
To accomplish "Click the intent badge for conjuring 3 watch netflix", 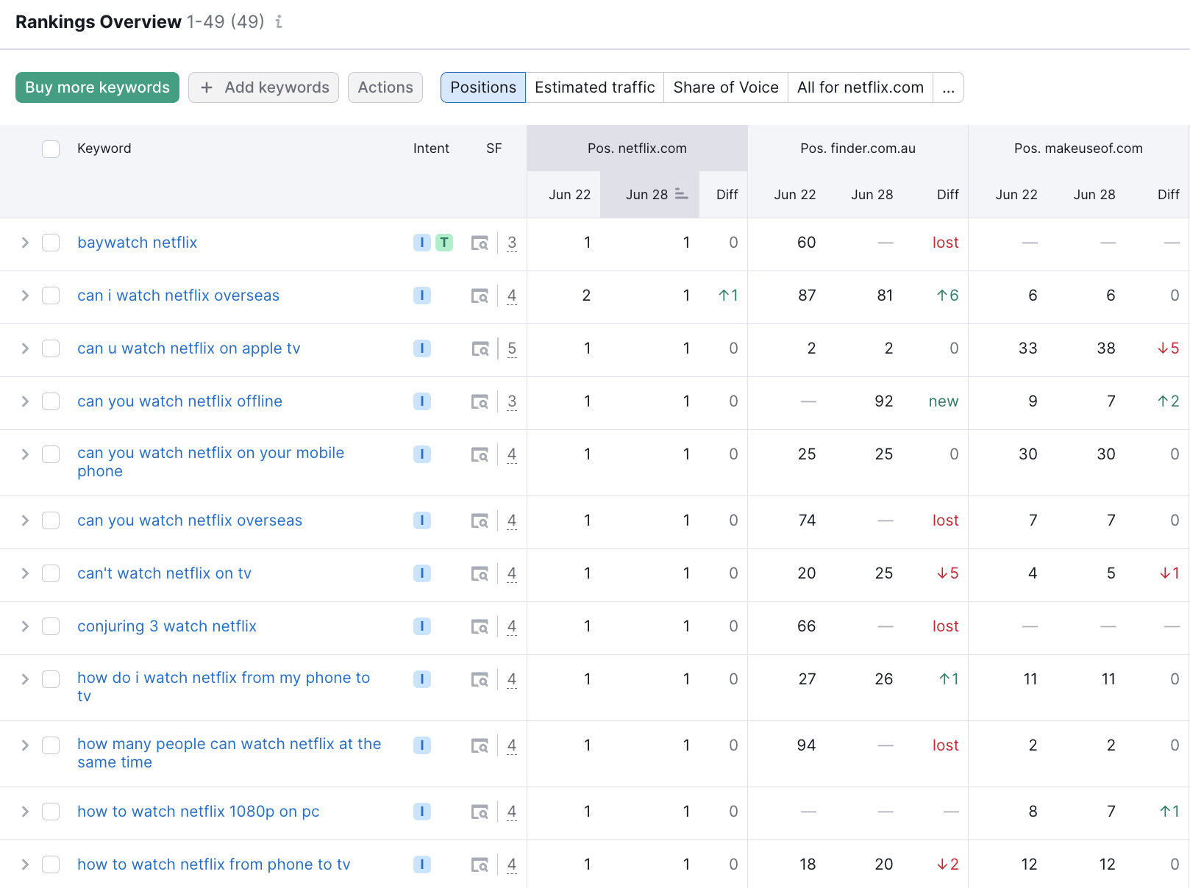I will [422, 626].
